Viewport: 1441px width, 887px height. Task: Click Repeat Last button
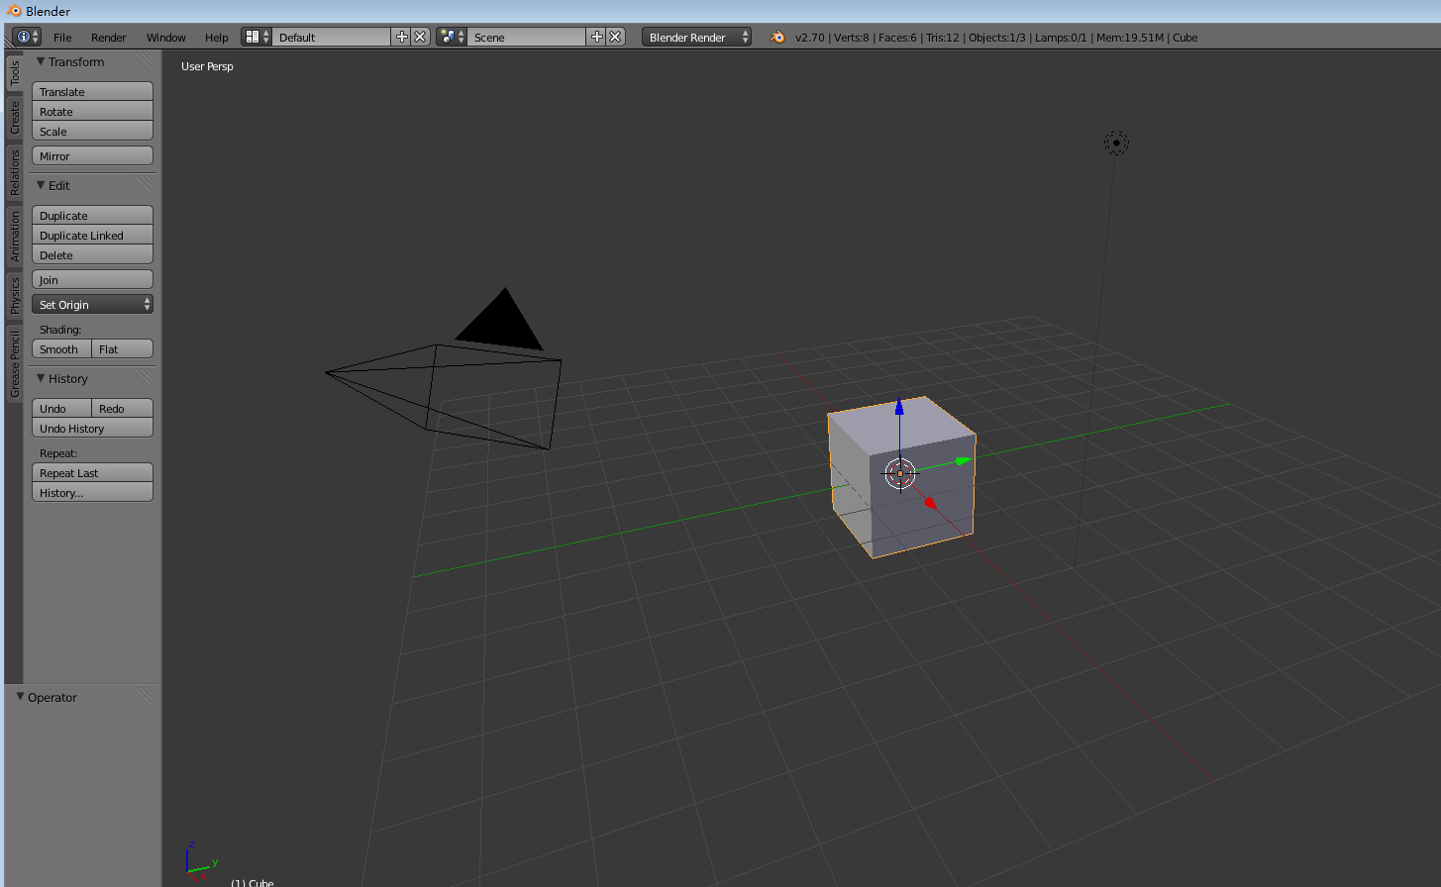(x=92, y=472)
